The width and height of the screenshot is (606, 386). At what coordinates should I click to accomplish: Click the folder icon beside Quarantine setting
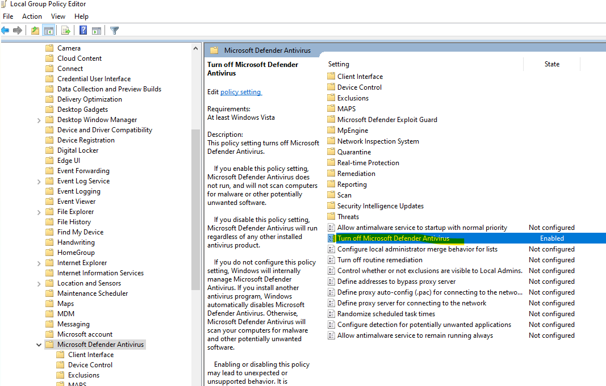point(331,152)
